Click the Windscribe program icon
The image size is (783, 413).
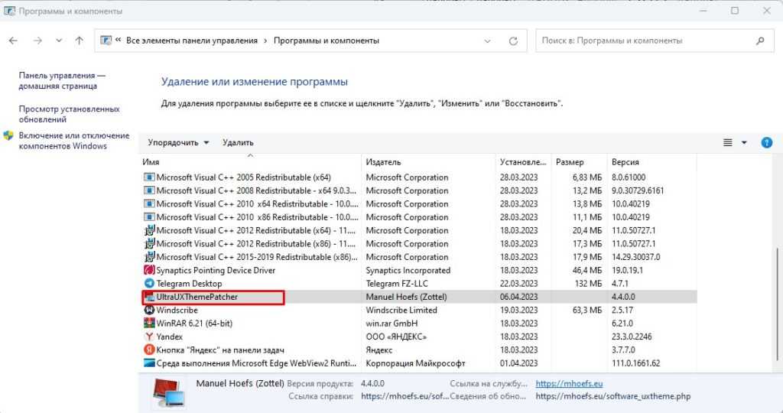click(149, 311)
